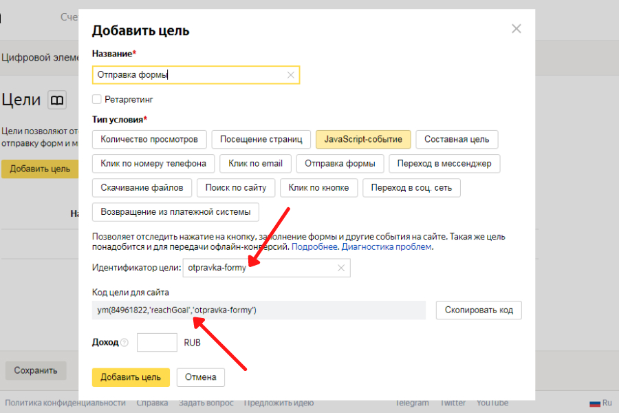Open the Диагностика проблем link
The height and width of the screenshot is (413, 619).
[387, 247]
